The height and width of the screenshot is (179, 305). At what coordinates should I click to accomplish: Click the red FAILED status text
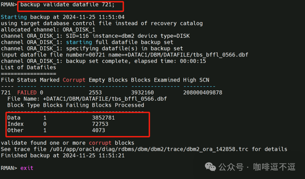coord(27,92)
